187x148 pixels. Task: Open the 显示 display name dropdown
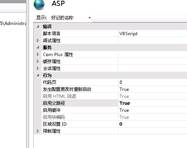(x=71, y=18)
